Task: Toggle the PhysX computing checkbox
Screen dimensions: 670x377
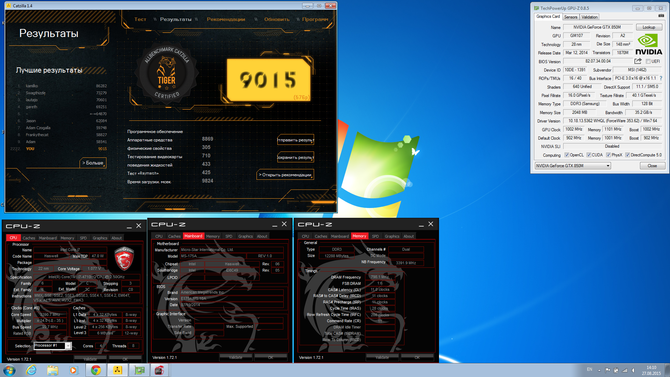Action: (x=609, y=155)
